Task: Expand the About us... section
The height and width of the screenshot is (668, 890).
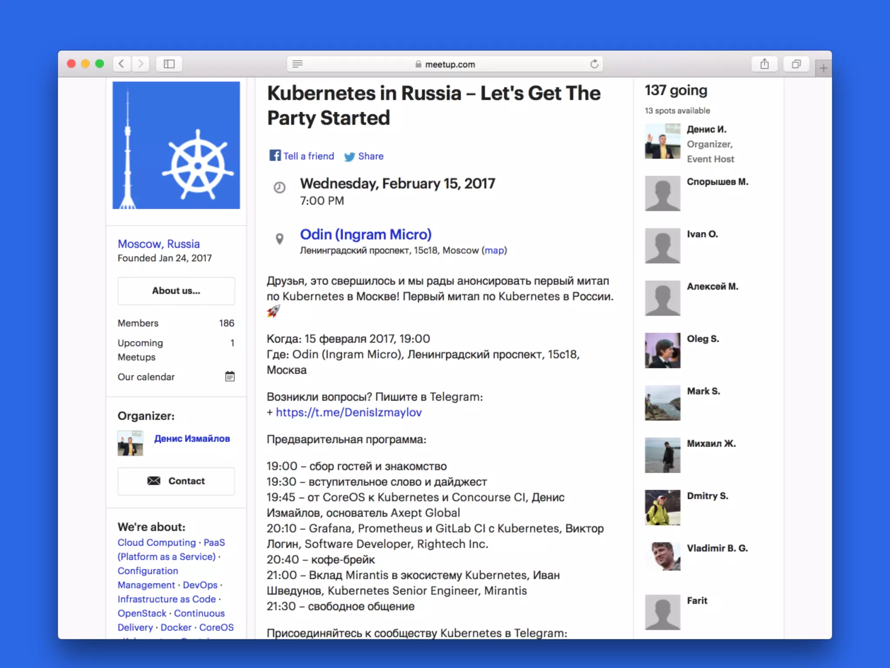Action: [x=176, y=291]
